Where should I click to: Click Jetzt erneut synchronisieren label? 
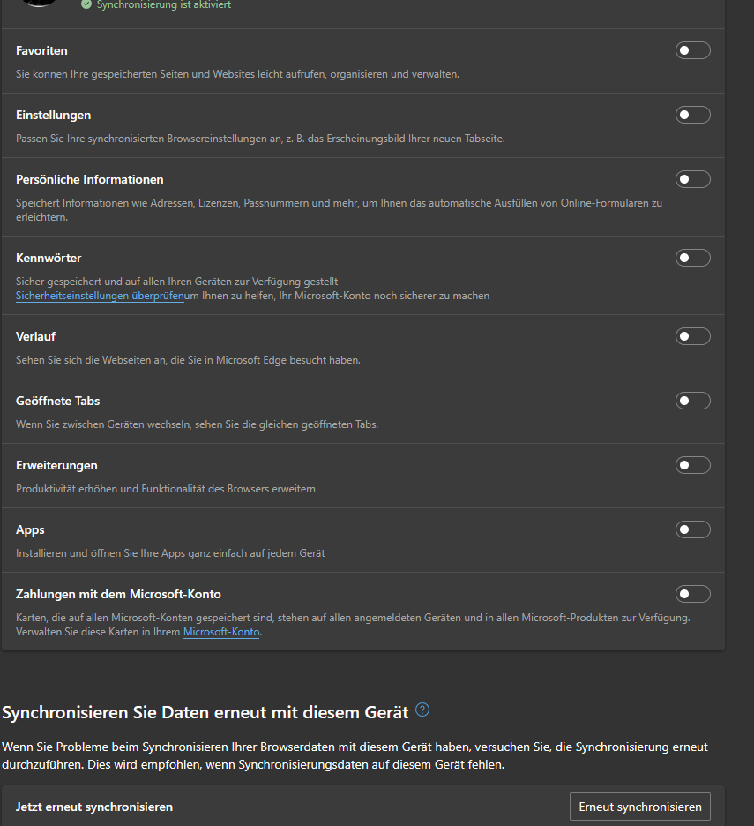click(94, 807)
